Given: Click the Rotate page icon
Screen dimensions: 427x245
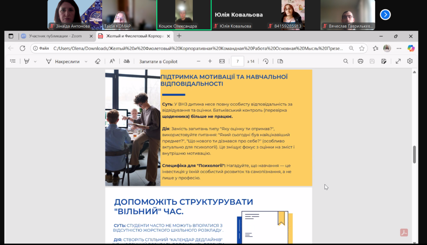Looking at the screenshot, I should click(266, 61).
